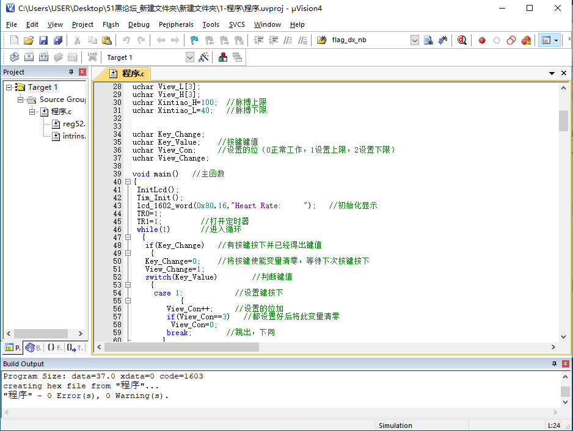573x431 pixels.
Task: Open the Peripherals menu
Action: 176,24
